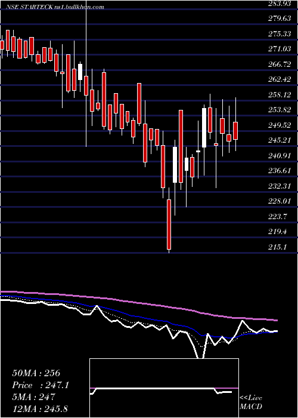Click the 253.82 price axis label
Viewport: 298px width, 418px height.
click(281, 110)
